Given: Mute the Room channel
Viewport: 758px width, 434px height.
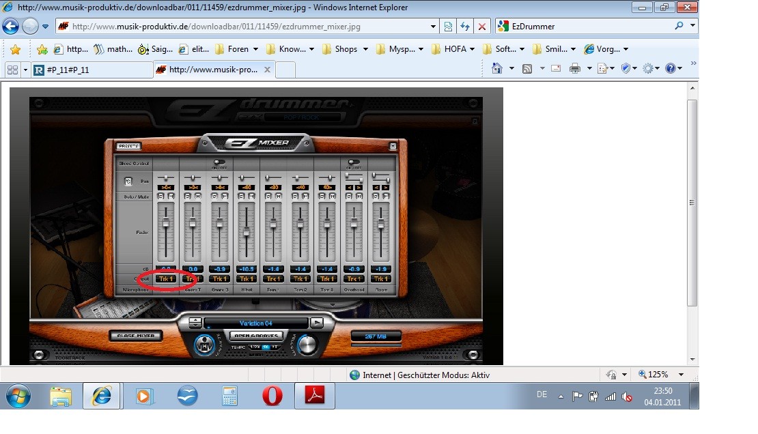Looking at the screenshot, I should pyautogui.click(x=387, y=197).
